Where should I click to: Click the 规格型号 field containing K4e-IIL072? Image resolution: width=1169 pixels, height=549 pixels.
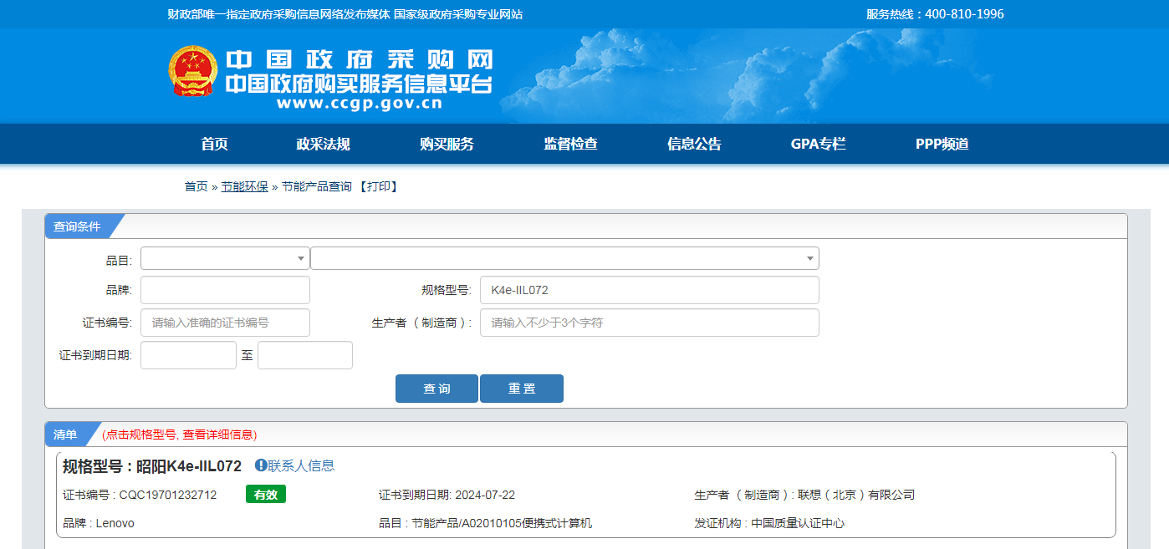click(x=649, y=290)
